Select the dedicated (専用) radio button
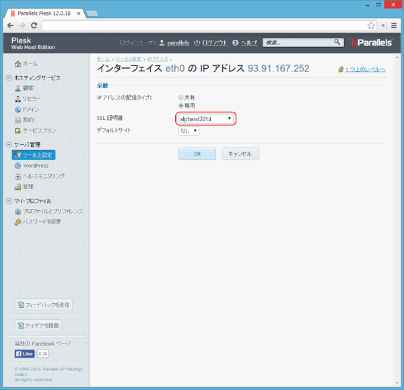 [181, 106]
